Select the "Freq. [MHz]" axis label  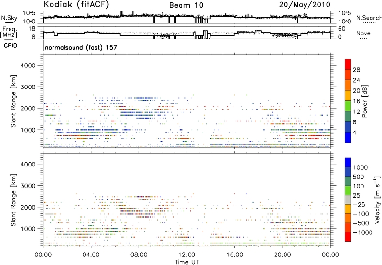tap(9, 32)
